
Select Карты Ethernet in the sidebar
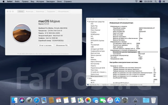96,62
